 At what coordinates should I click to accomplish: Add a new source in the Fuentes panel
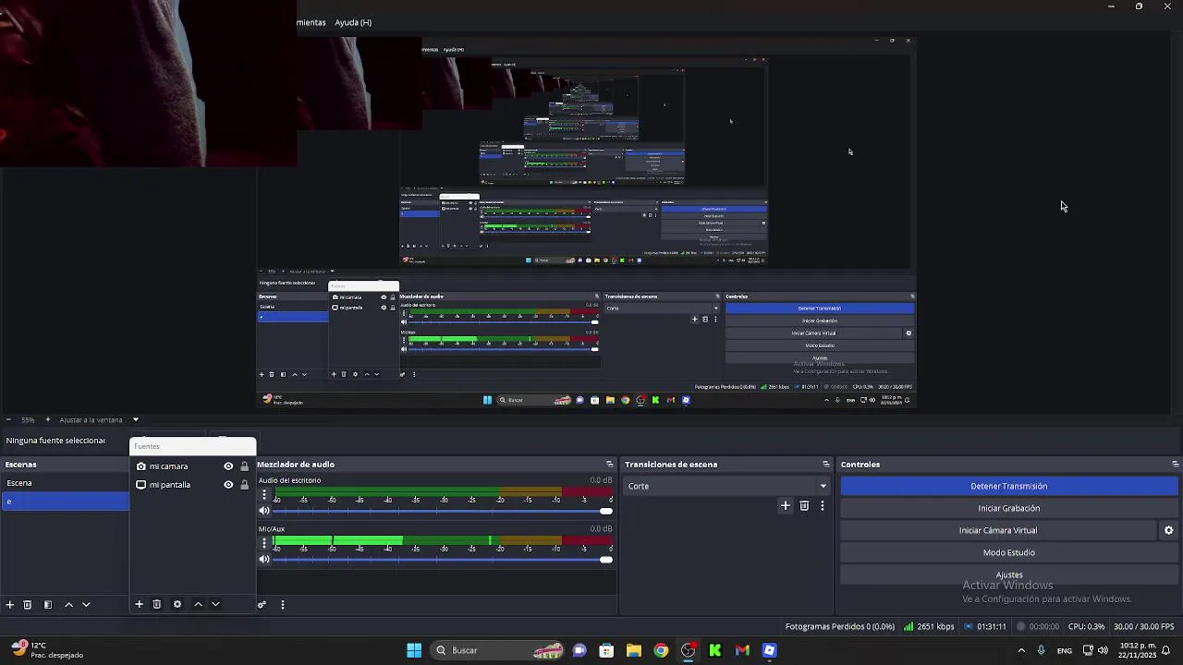click(139, 604)
